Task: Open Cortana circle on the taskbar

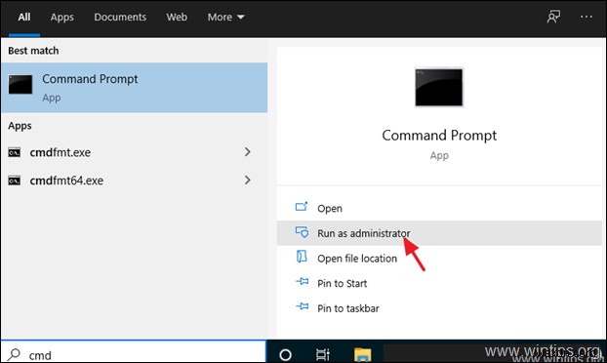Action: pyautogui.click(x=285, y=354)
